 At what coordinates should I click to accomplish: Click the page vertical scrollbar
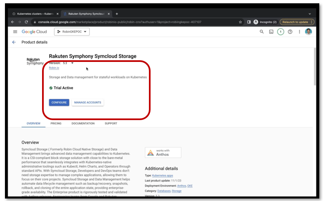coord(315,66)
